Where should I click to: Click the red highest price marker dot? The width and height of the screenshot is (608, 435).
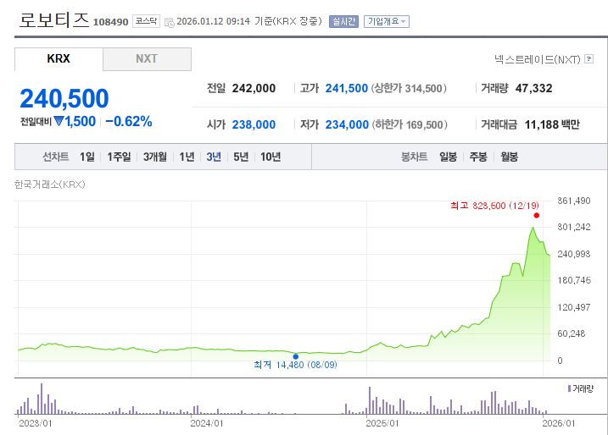pyautogui.click(x=536, y=216)
